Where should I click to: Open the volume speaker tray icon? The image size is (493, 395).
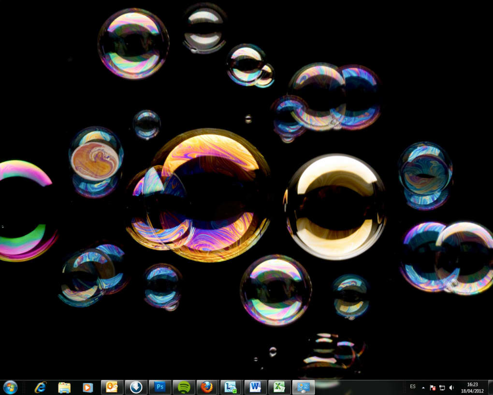(451, 388)
